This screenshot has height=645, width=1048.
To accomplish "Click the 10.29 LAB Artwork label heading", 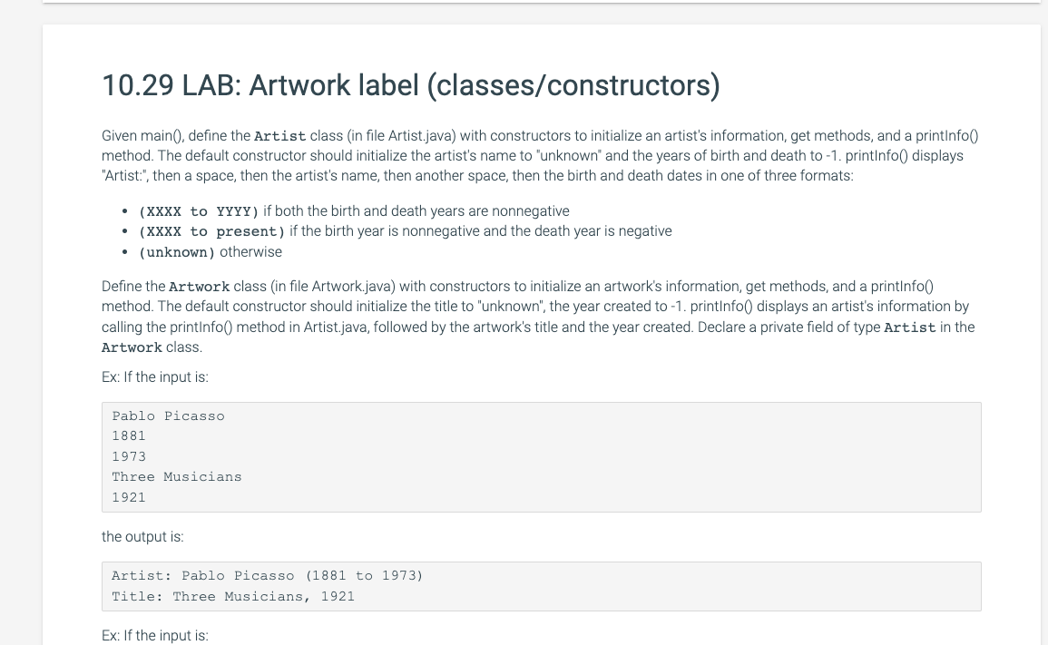I will (411, 85).
